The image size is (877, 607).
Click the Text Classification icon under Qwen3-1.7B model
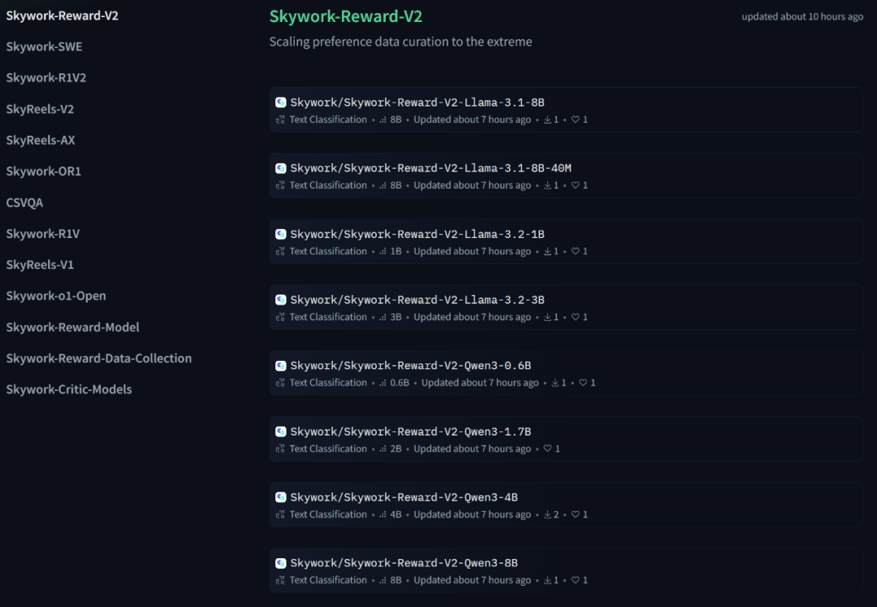point(280,449)
